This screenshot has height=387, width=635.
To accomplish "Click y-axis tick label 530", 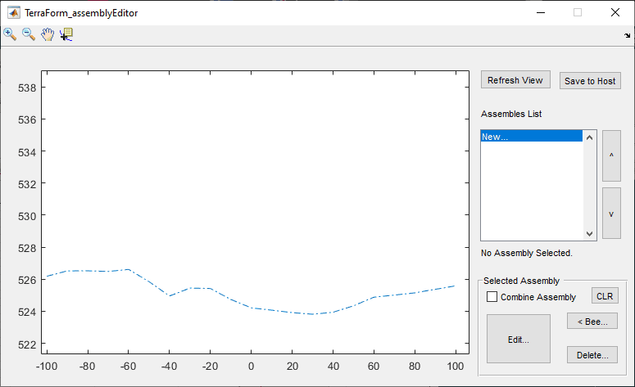I will (x=27, y=216).
